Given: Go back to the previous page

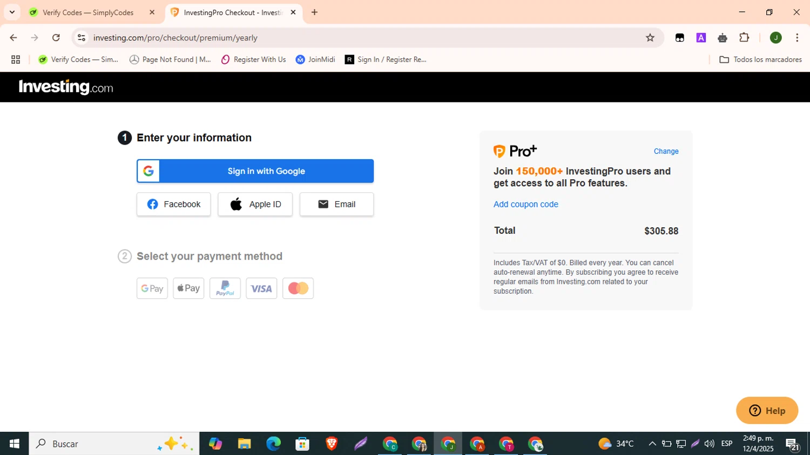Looking at the screenshot, I should click(x=13, y=38).
